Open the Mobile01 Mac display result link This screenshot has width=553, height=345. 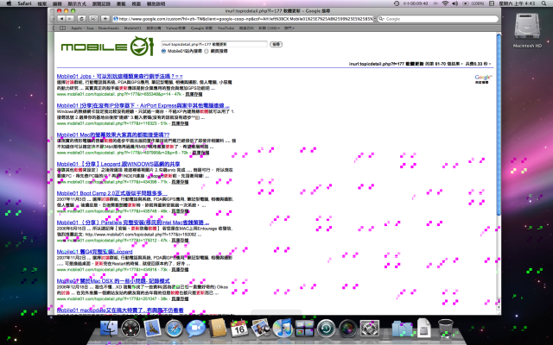click(x=113, y=135)
